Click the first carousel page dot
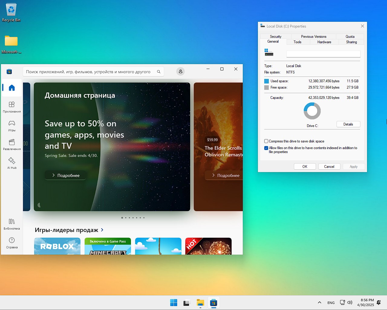 click(x=122, y=218)
